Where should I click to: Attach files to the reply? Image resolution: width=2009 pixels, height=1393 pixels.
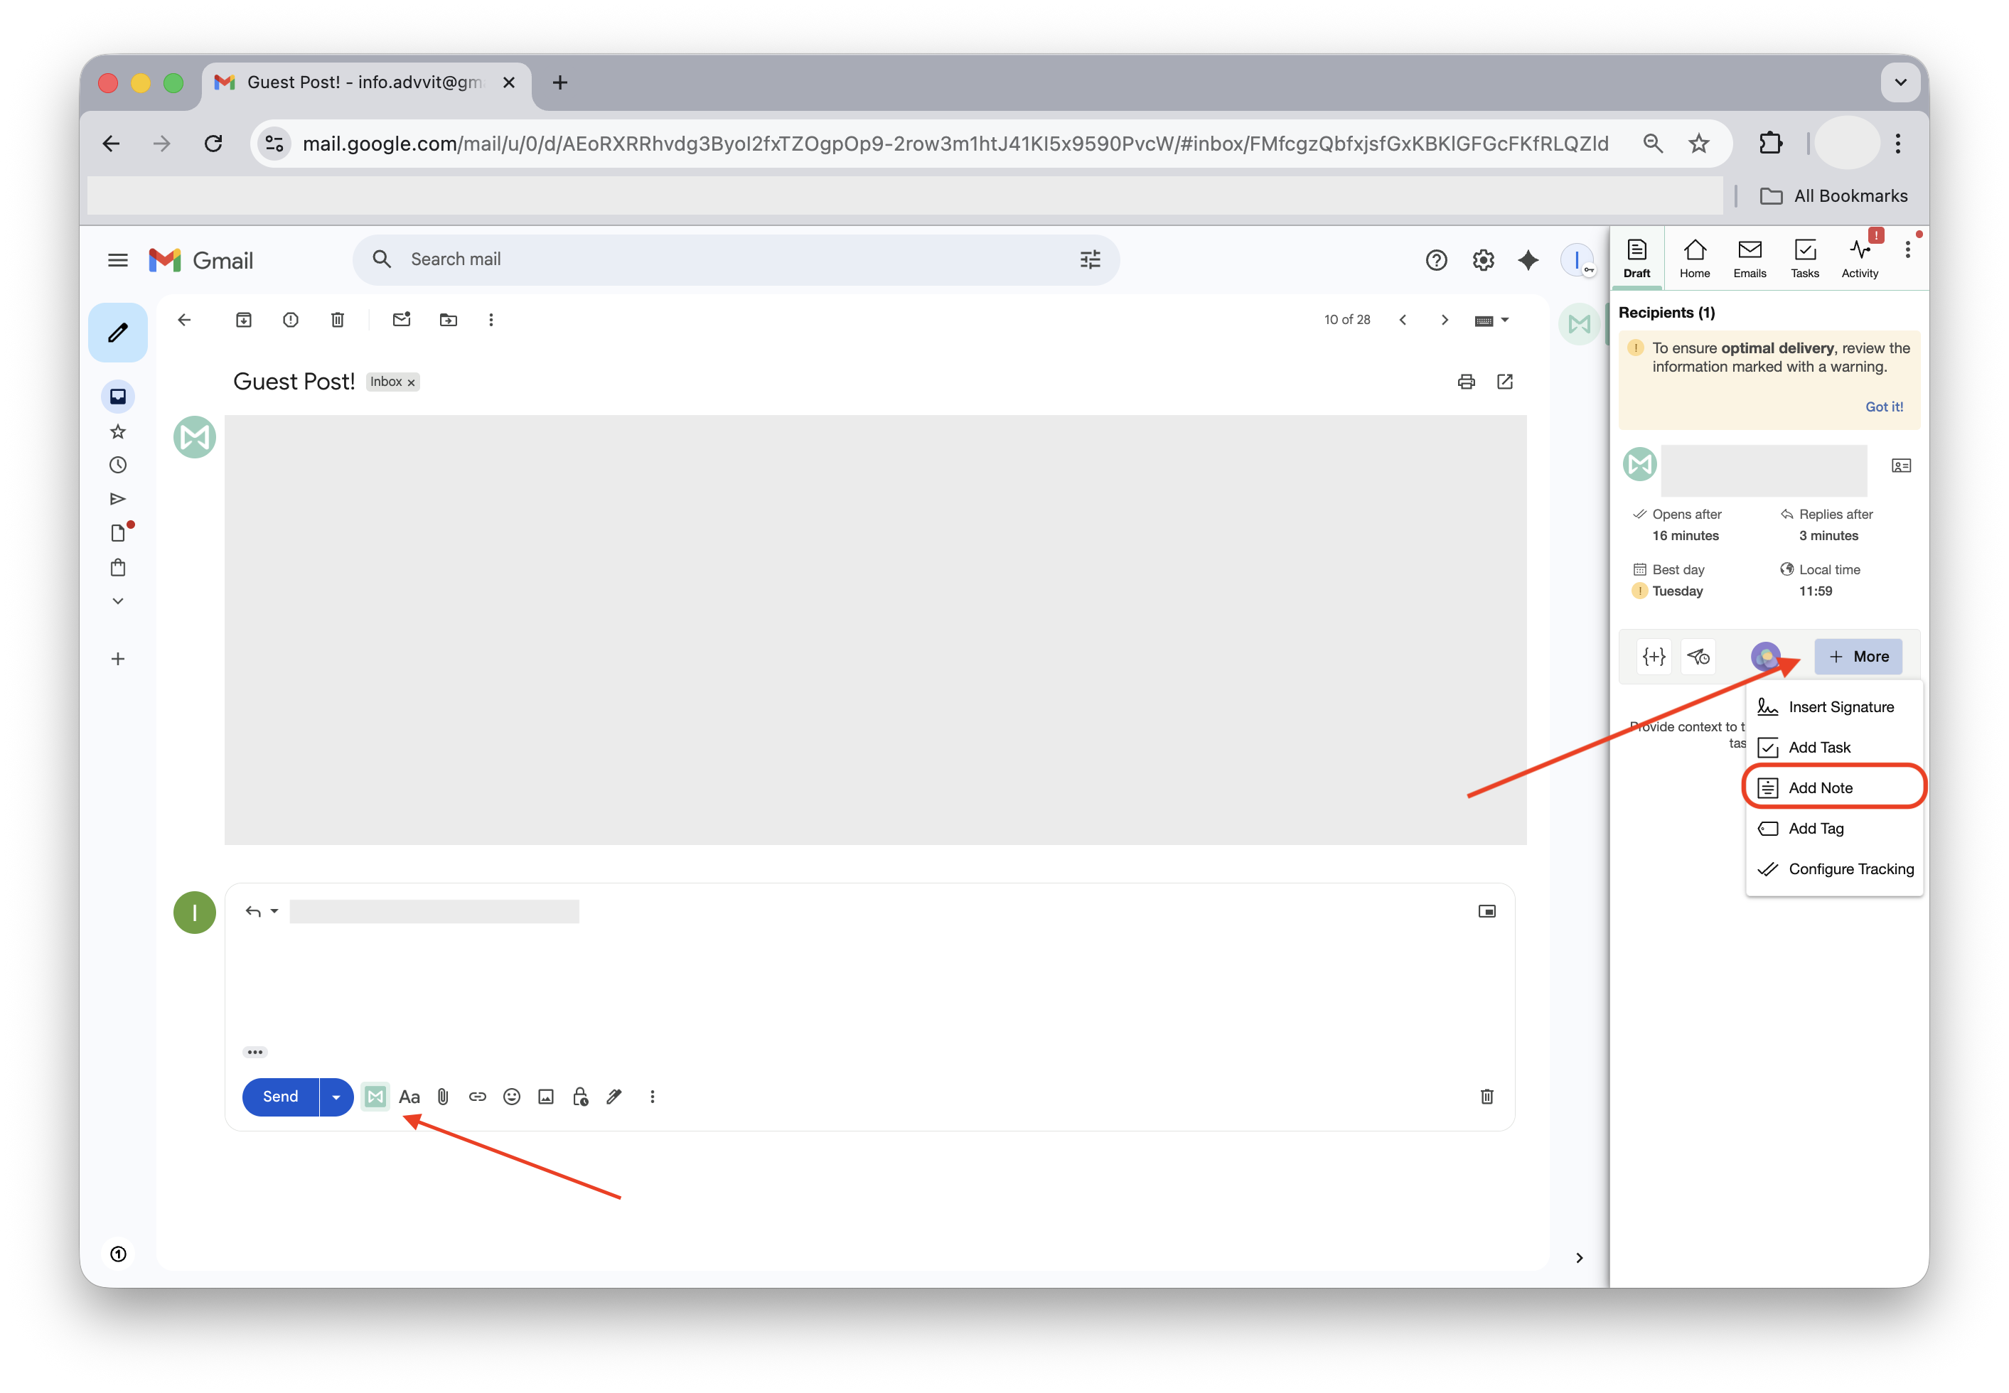(x=444, y=1097)
